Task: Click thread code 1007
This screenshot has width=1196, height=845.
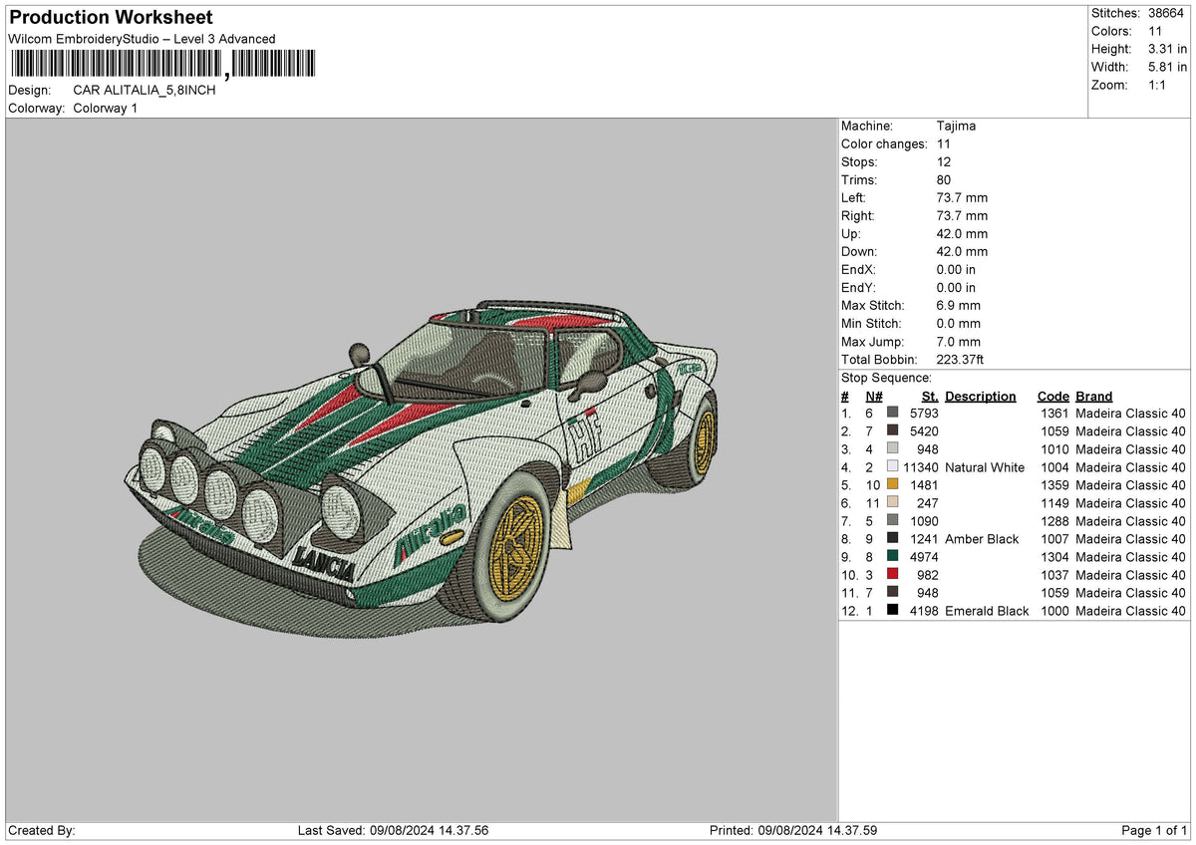Action: click(1054, 539)
